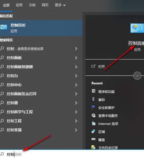Image resolution: width=144 pixels, height=158 pixels.
Task: Click the mouse icon beside 鼠标
Action: (93, 99)
